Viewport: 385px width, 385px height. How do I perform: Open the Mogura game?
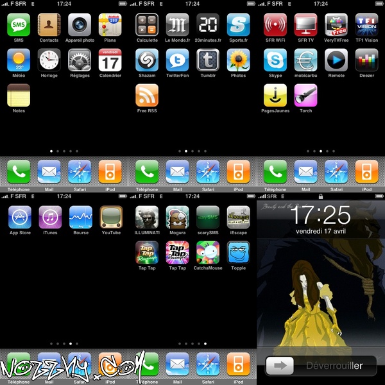click(177, 218)
